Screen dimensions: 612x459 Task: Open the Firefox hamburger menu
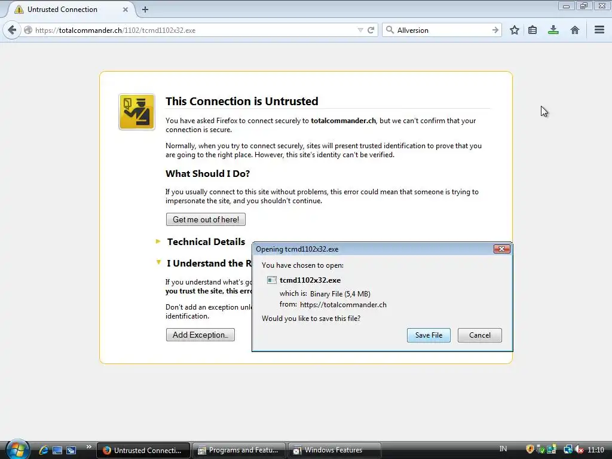click(x=599, y=30)
